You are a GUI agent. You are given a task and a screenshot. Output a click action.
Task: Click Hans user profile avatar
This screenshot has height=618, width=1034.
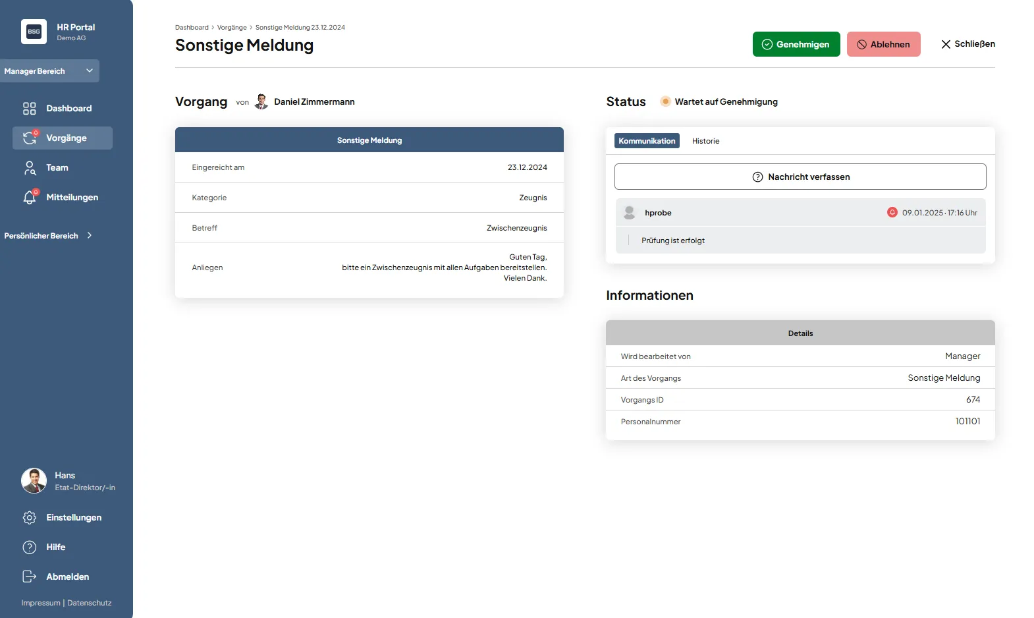coord(34,481)
